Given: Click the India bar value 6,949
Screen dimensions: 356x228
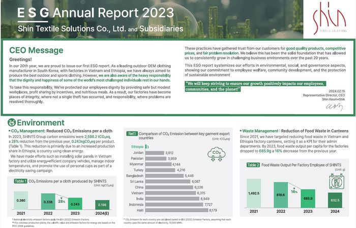Looking at the screenshot, I should [x=205, y=199].
